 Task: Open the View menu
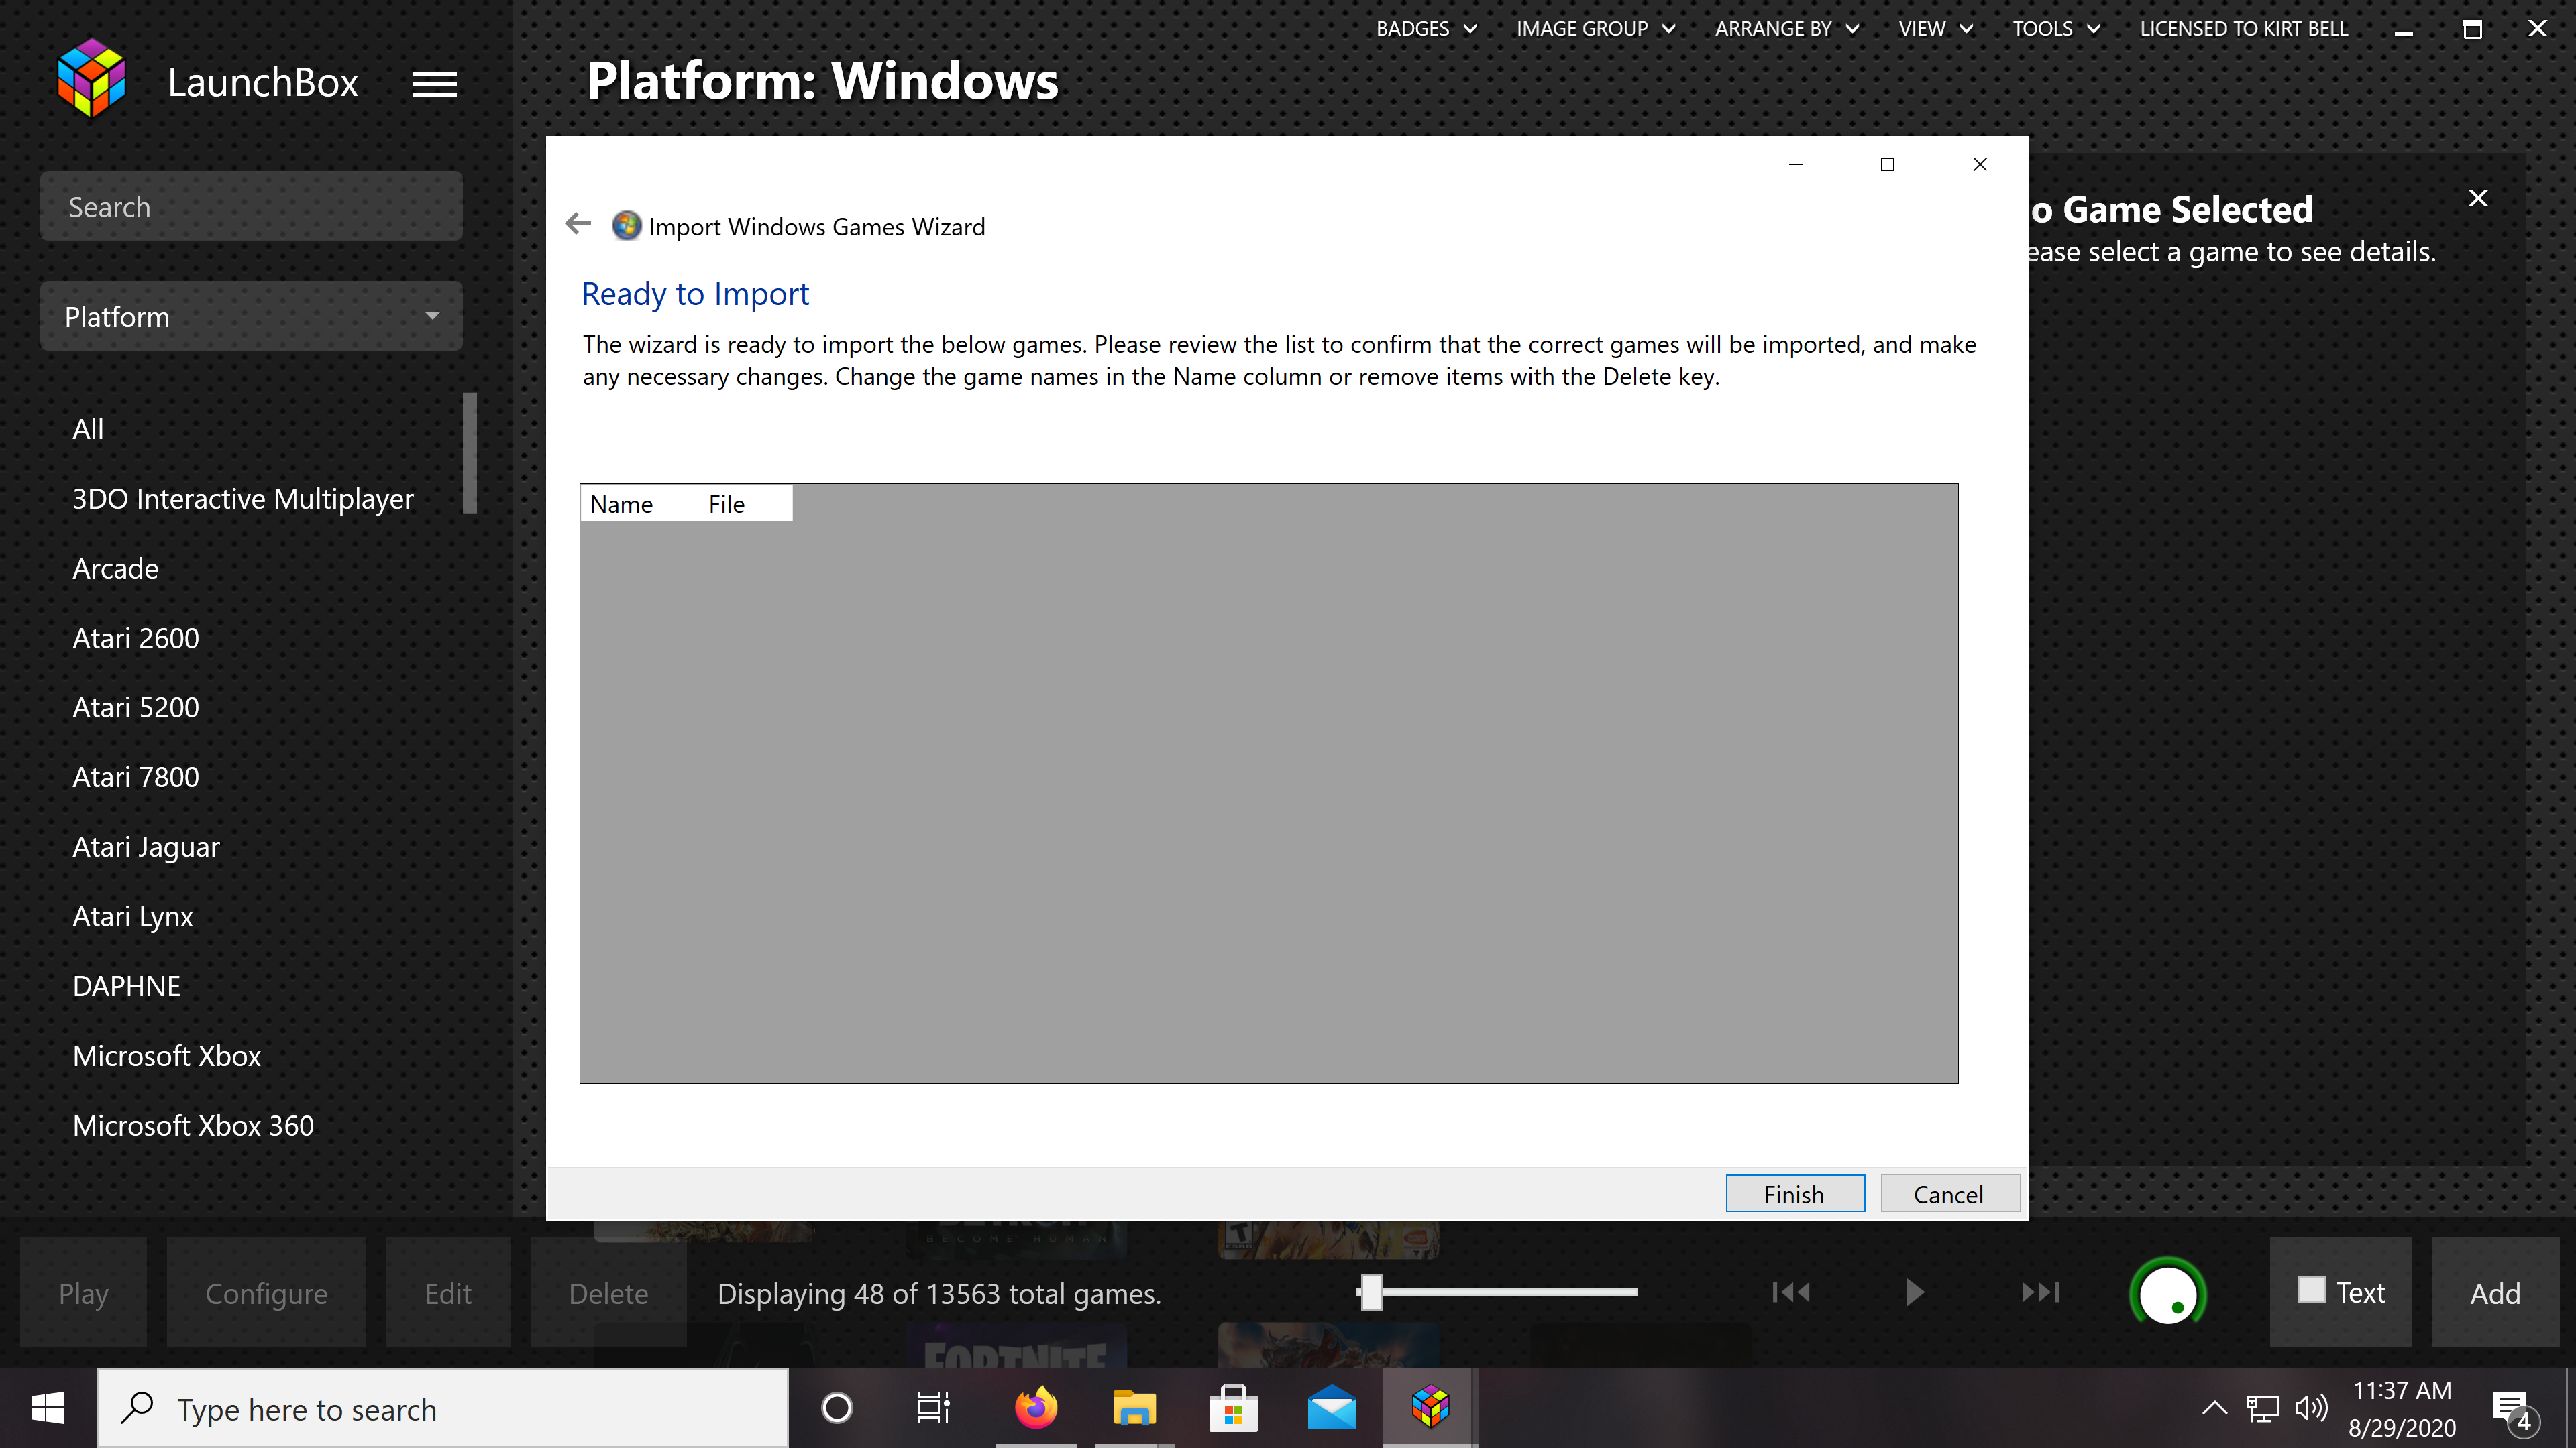[1936, 28]
